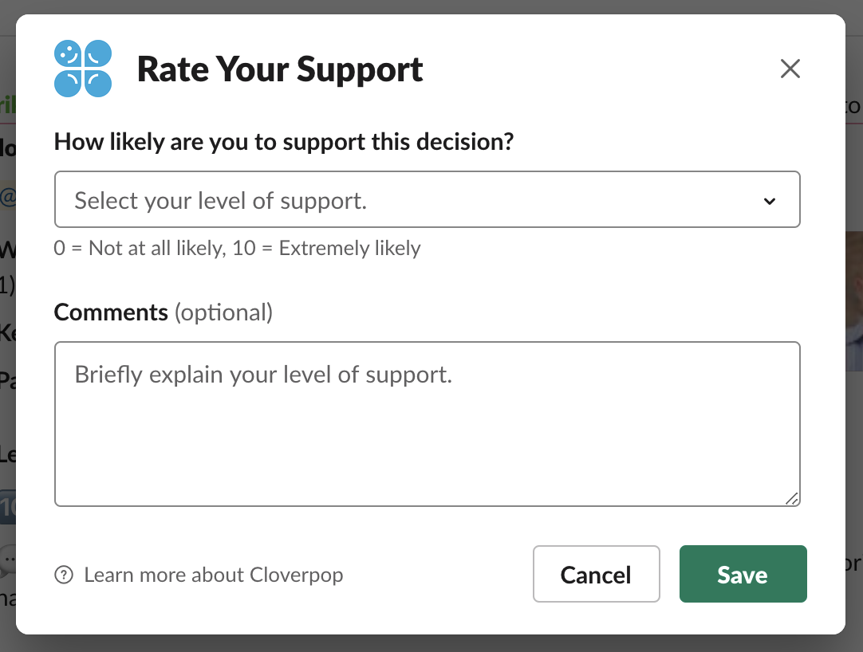This screenshot has width=863, height=652.
Task: Click the question mark help icon
Action: [x=64, y=575]
